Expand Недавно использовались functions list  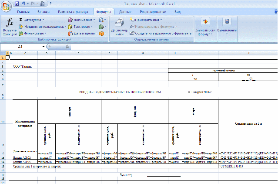click(x=43, y=27)
